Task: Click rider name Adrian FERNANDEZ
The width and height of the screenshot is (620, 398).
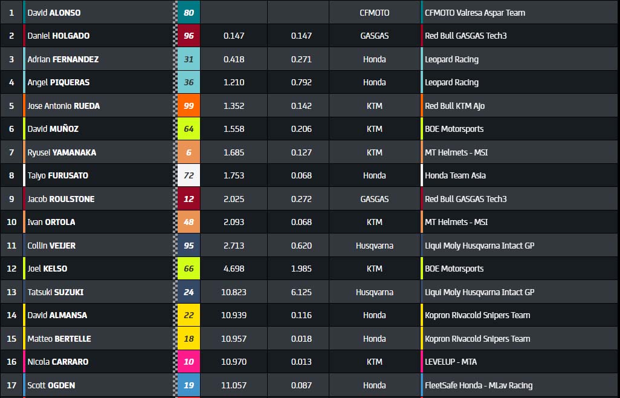Action: click(x=63, y=59)
